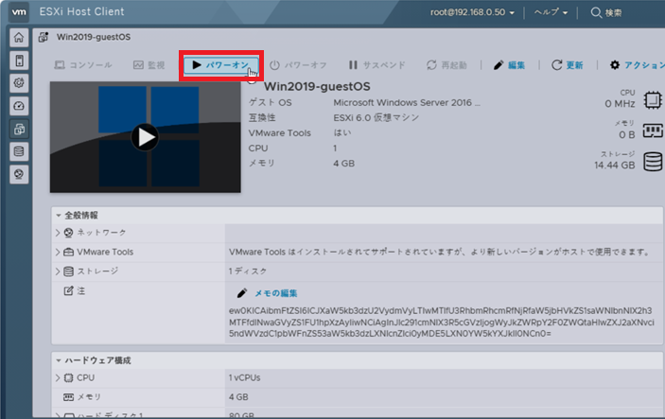Screen dimensions: 665x419
Task: Expand the ネットワーク row
Action: tap(58, 233)
